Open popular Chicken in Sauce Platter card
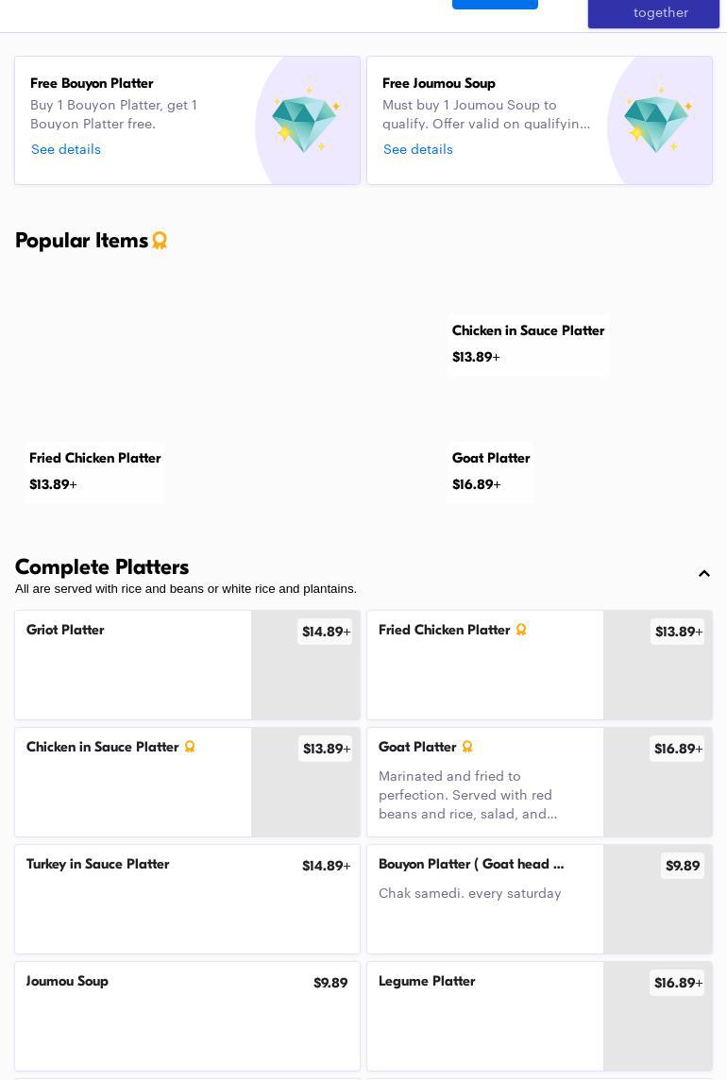The height and width of the screenshot is (1080, 727). [528, 344]
